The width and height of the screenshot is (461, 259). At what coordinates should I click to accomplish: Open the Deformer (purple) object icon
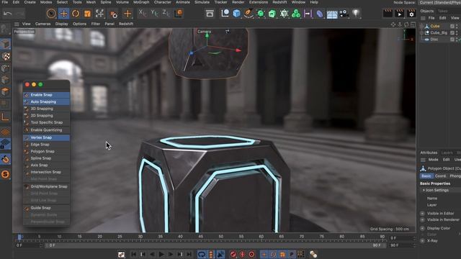[x=320, y=14]
